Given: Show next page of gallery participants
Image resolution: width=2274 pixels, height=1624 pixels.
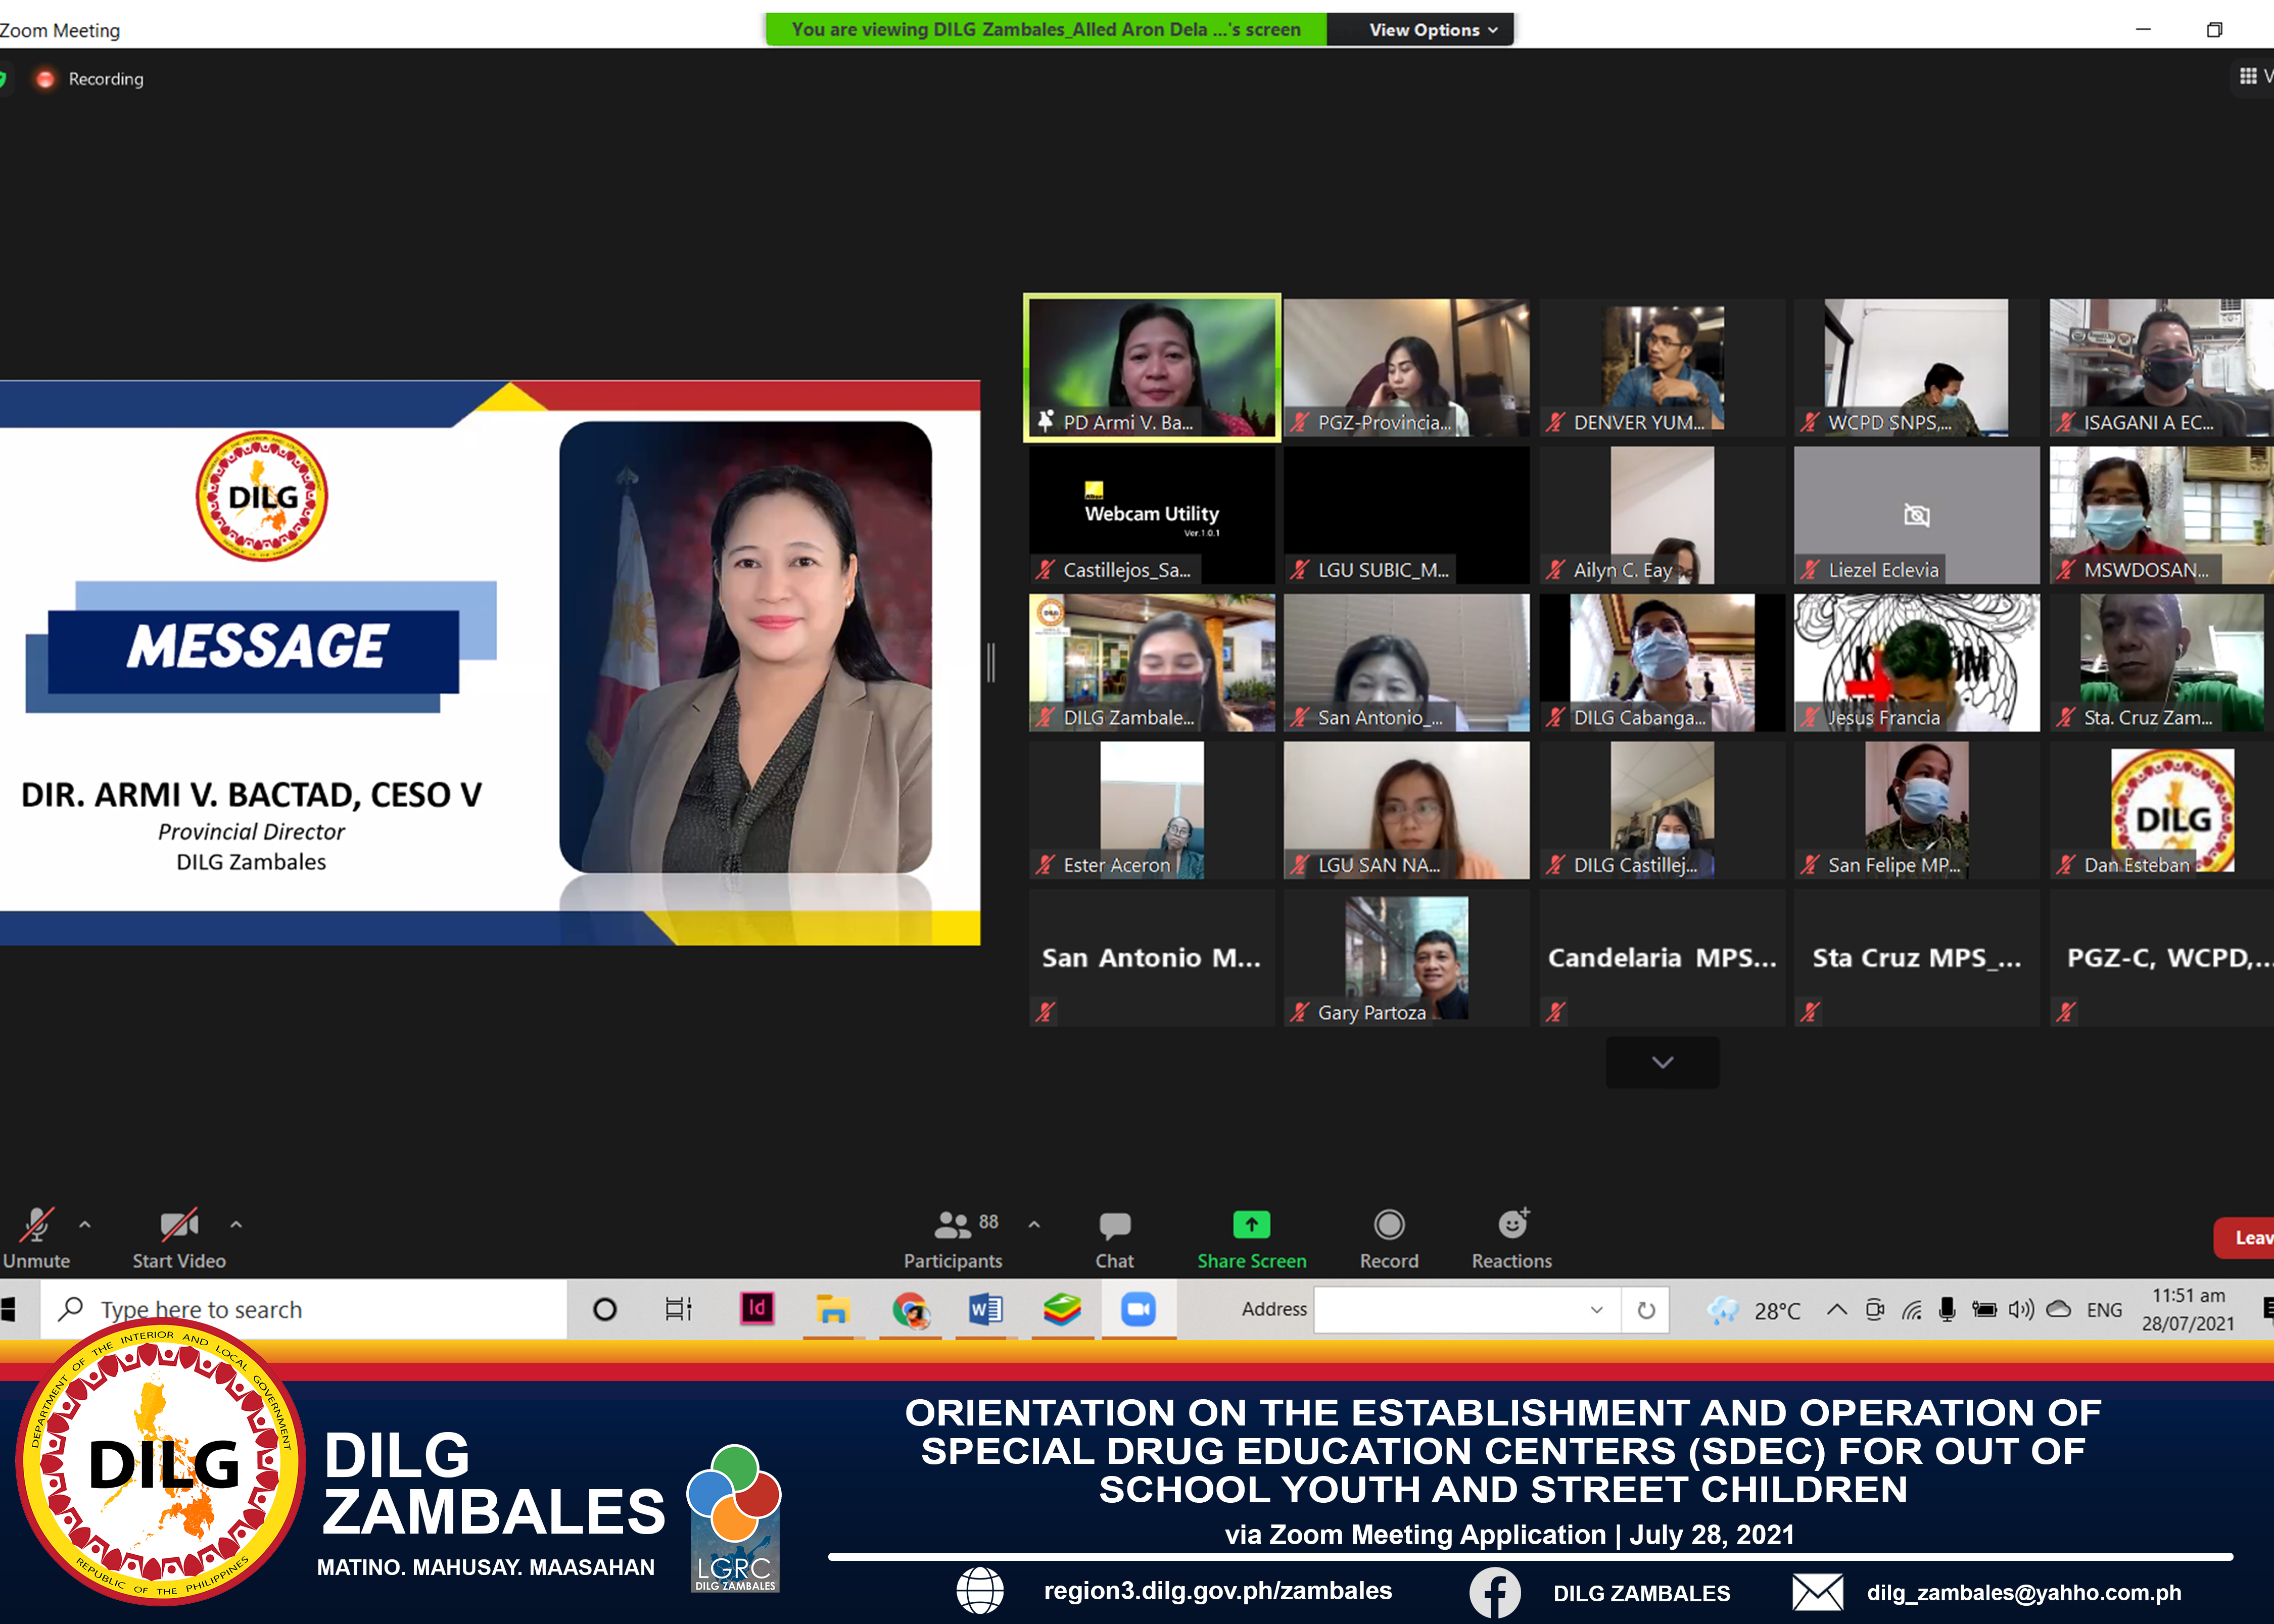Looking at the screenshot, I should click(x=1662, y=1062).
